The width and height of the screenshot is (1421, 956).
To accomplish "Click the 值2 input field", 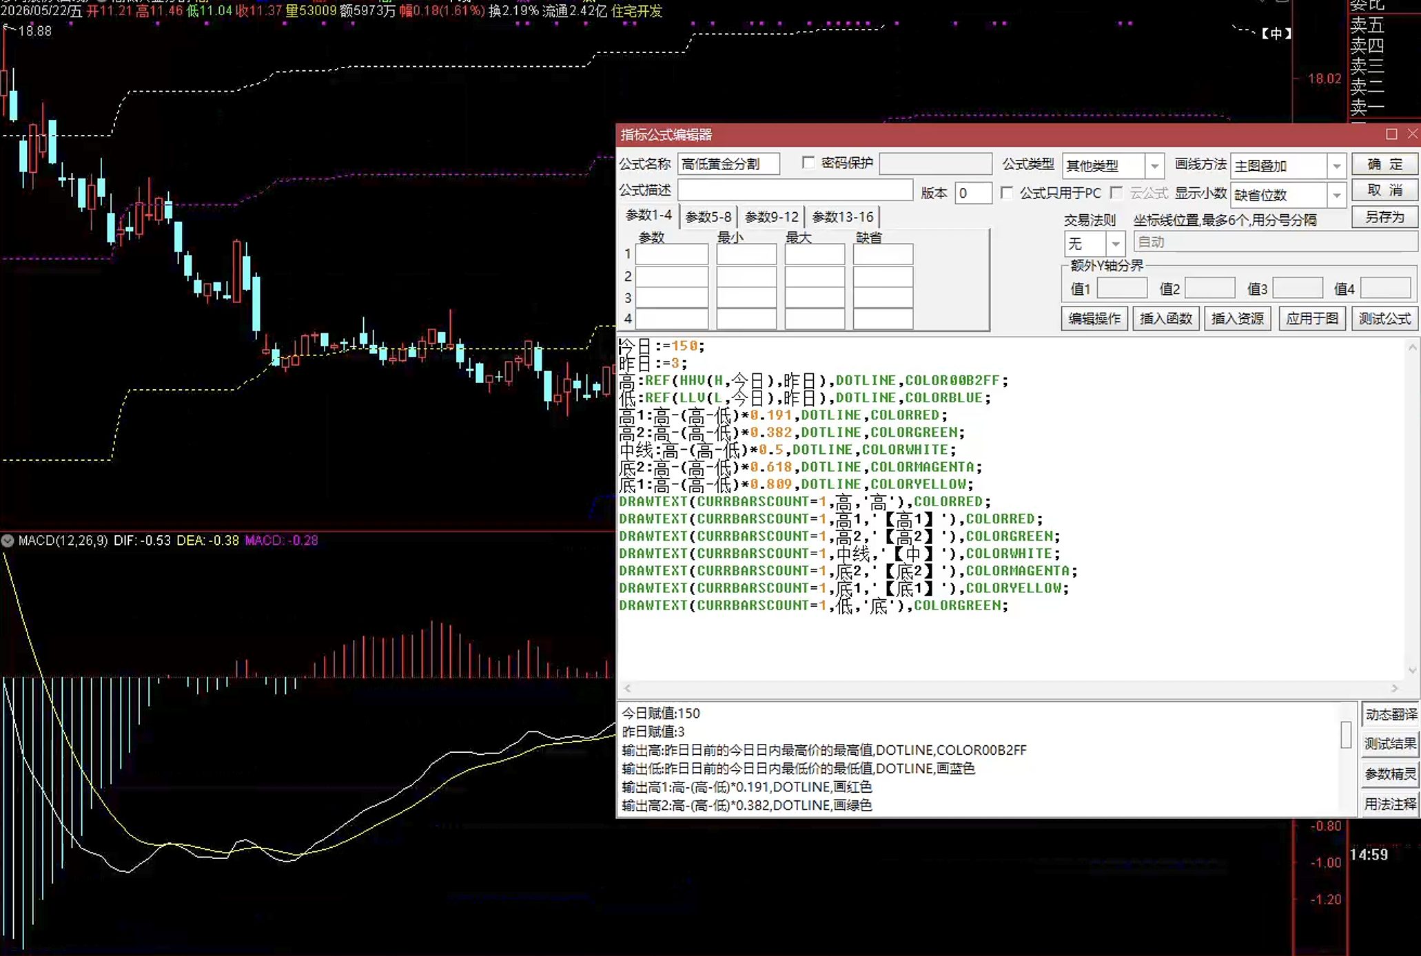I will pyautogui.click(x=1210, y=289).
